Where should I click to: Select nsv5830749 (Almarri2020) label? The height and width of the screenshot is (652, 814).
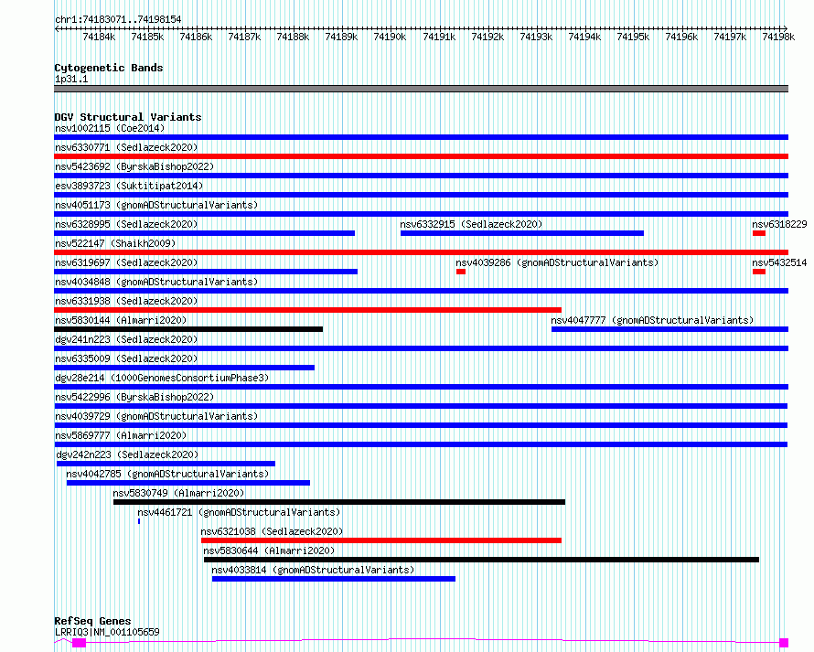coord(178,493)
